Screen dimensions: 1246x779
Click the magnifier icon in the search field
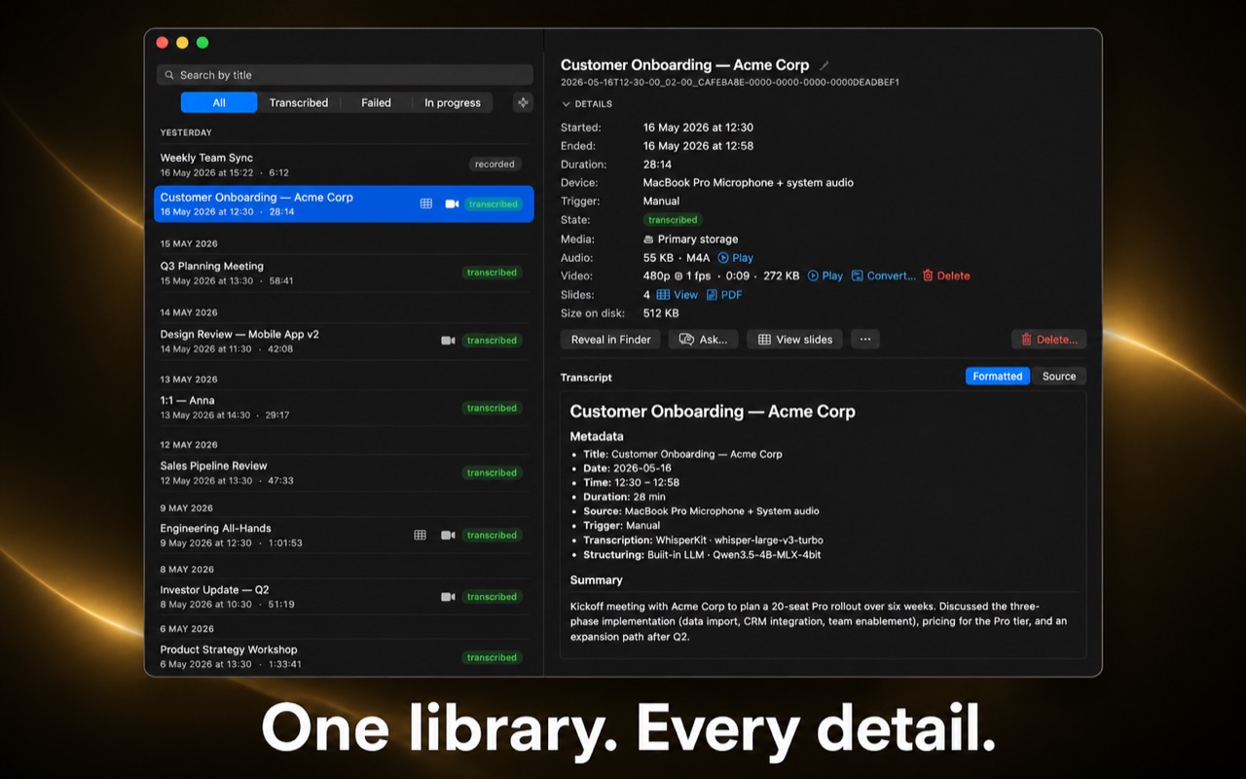[169, 75]
